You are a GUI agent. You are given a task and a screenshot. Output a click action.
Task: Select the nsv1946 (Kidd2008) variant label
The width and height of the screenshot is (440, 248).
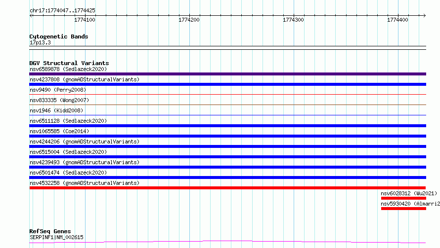[x=56, y=110]
